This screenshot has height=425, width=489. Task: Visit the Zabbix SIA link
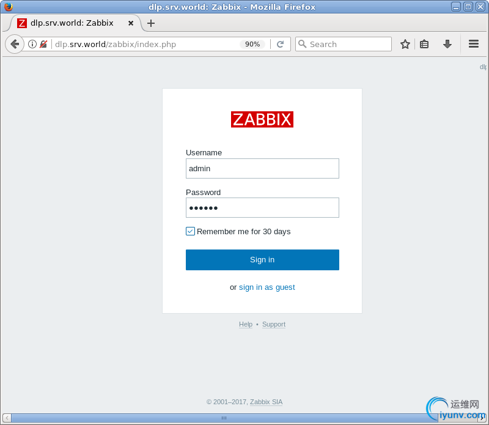click(x=266, y=402)
